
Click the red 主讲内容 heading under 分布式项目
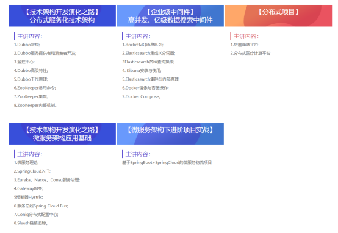[x=246, y=36]
